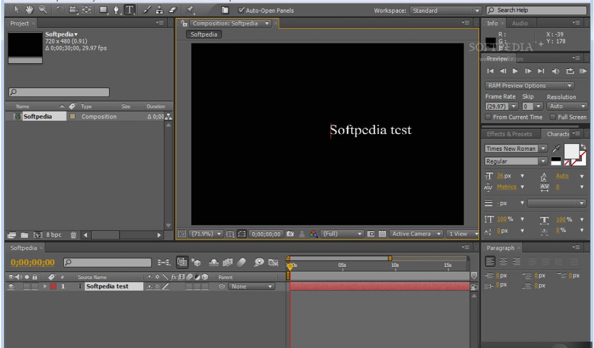Open the 1 View layout dropdown
The height and width of the screenshot is (348, 594).
(462, 234)
